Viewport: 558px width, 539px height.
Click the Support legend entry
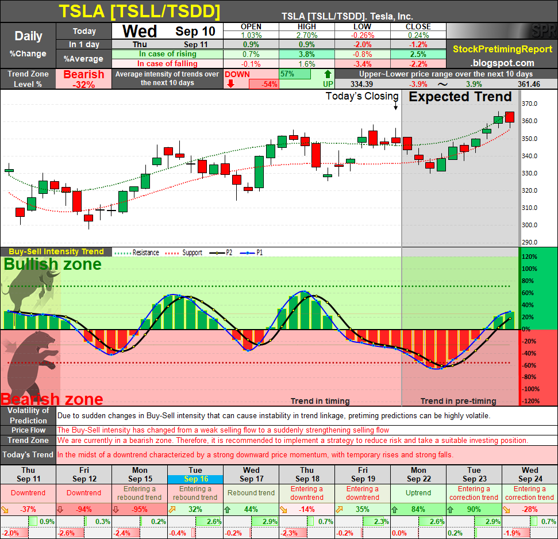click(x=184, y=253)
